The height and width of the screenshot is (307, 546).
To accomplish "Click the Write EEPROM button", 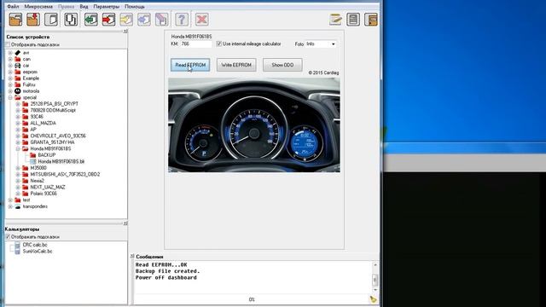I will (236, 65).
